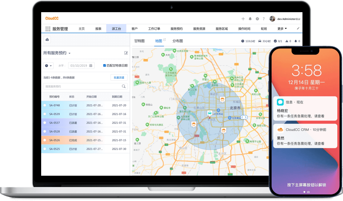The height and width of the screenshot is (201, 343).
Task: Click the pencil icon to edit navigation
Action: point(298,28)
